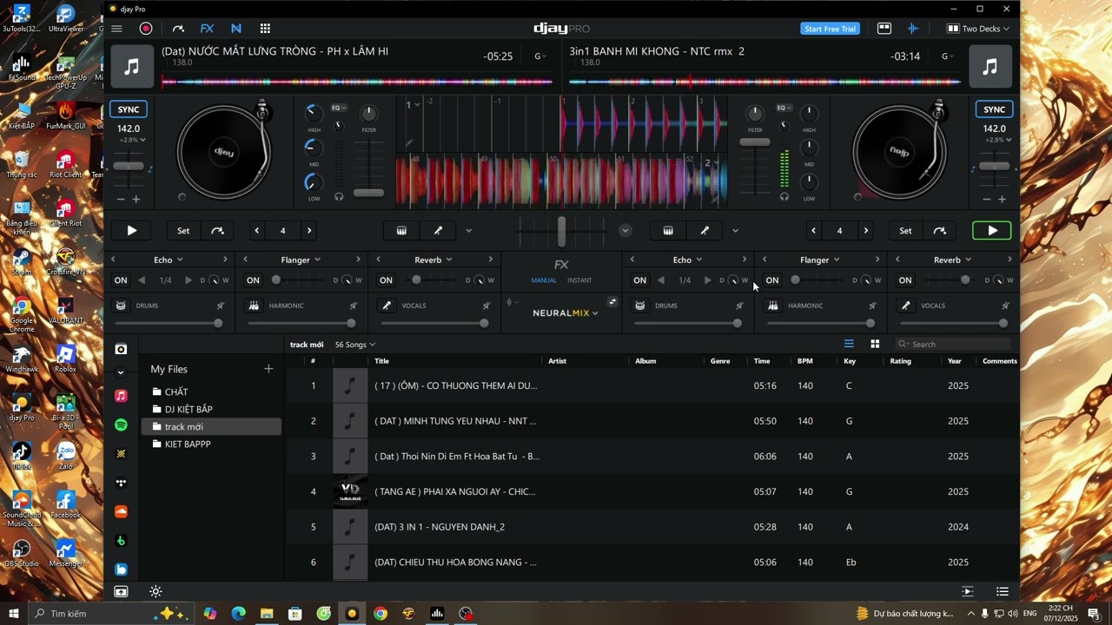Open the pads grid toolbar icon
The width and height of the screenshot is (1112, 625).
pyautogui.click(x=265, y=29)
